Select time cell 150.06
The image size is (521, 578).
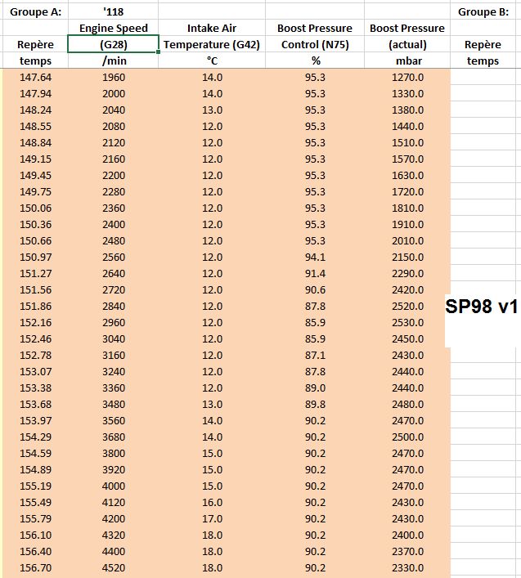pyautogui.click(x=35, y=208)
